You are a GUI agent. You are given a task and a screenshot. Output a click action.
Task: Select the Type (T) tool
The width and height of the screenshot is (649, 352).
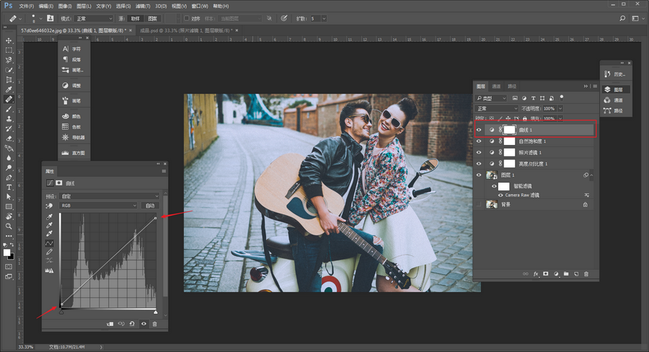pos(9,186)
